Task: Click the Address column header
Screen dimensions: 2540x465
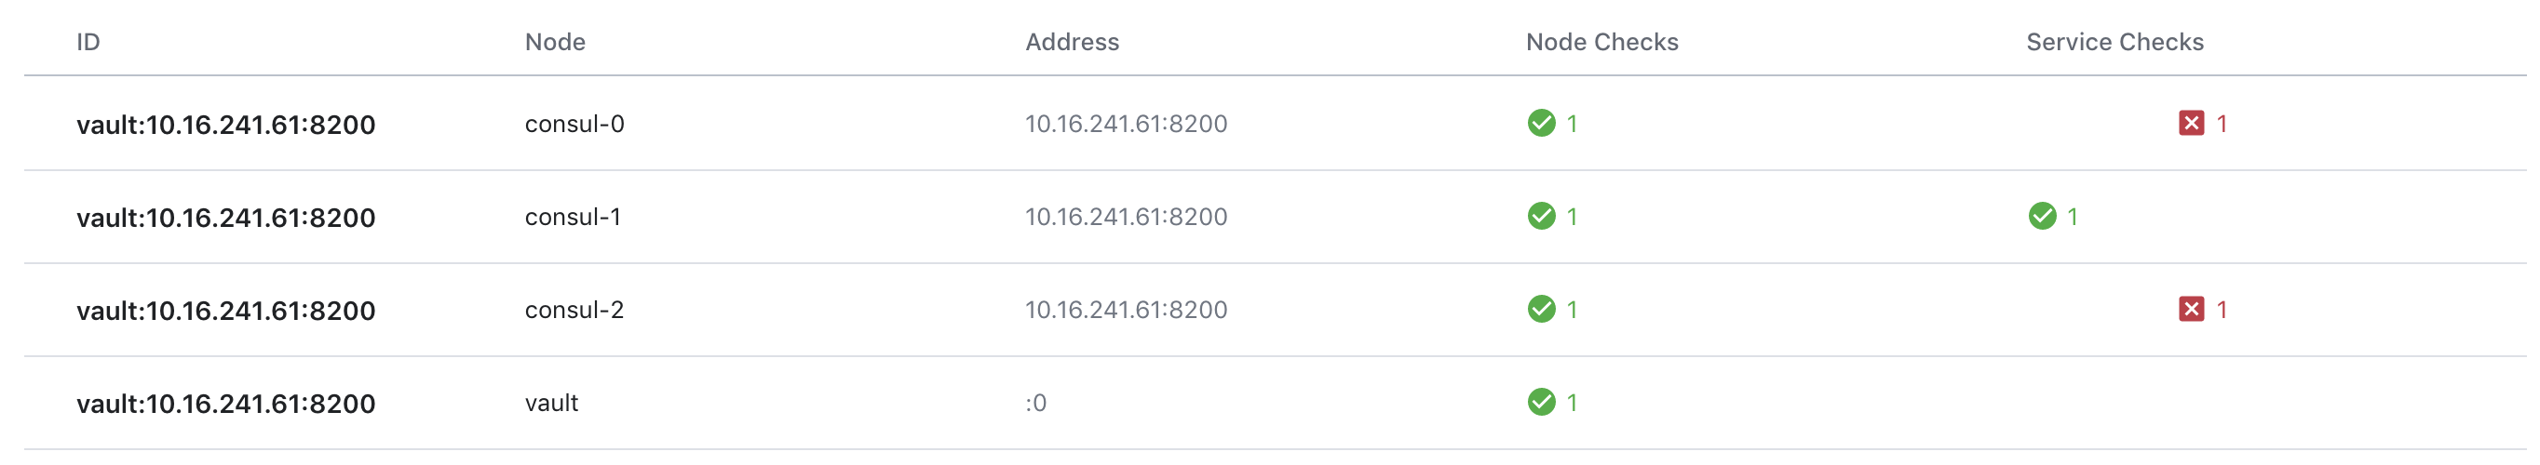Action: pos(1072,43)
